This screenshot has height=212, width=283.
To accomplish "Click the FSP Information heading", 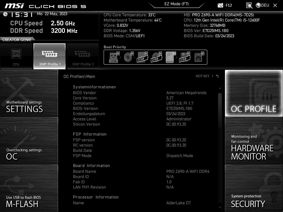I will 90,134.
